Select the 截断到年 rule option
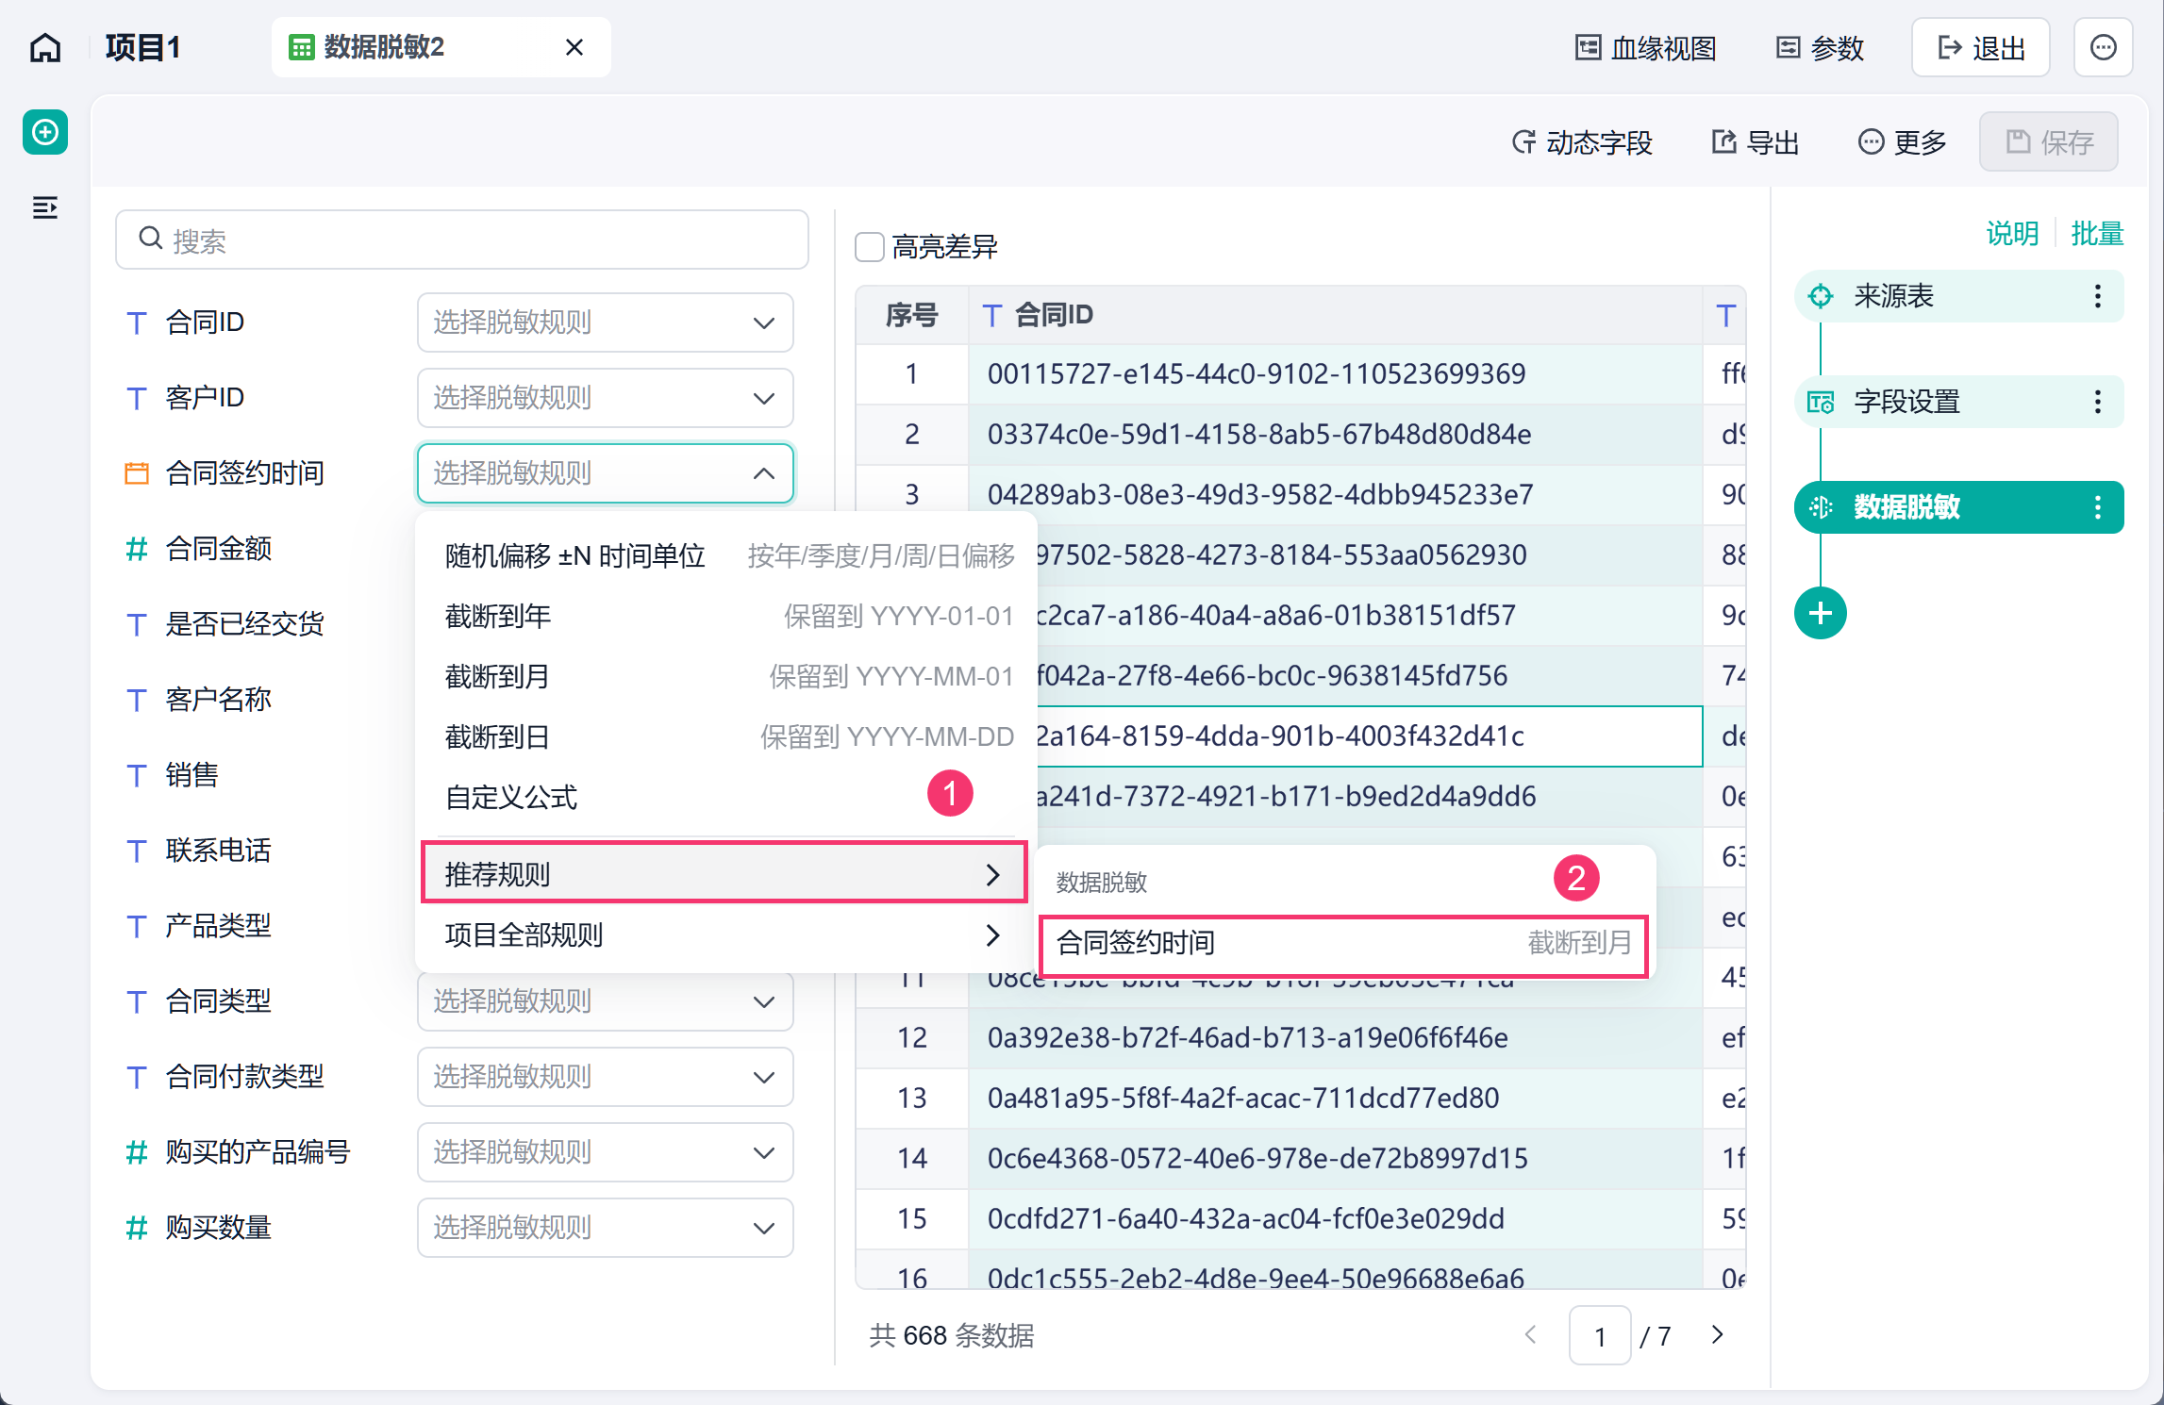The height and width of the screenshot is (1405, 2164). tap(728, 617)
